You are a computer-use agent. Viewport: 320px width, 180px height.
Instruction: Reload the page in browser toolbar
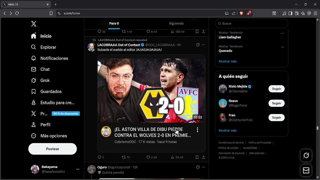[17, 13]
